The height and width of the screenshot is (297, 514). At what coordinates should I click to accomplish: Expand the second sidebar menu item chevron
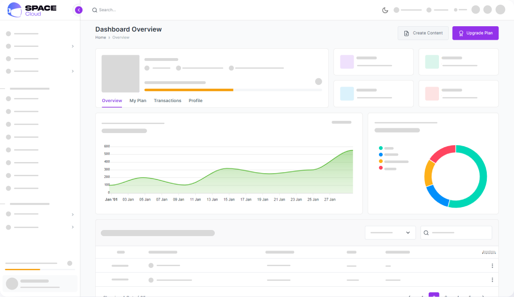[72, 46]
